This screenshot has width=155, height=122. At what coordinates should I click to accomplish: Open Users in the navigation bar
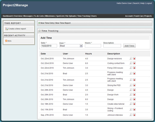coord(94,16)
